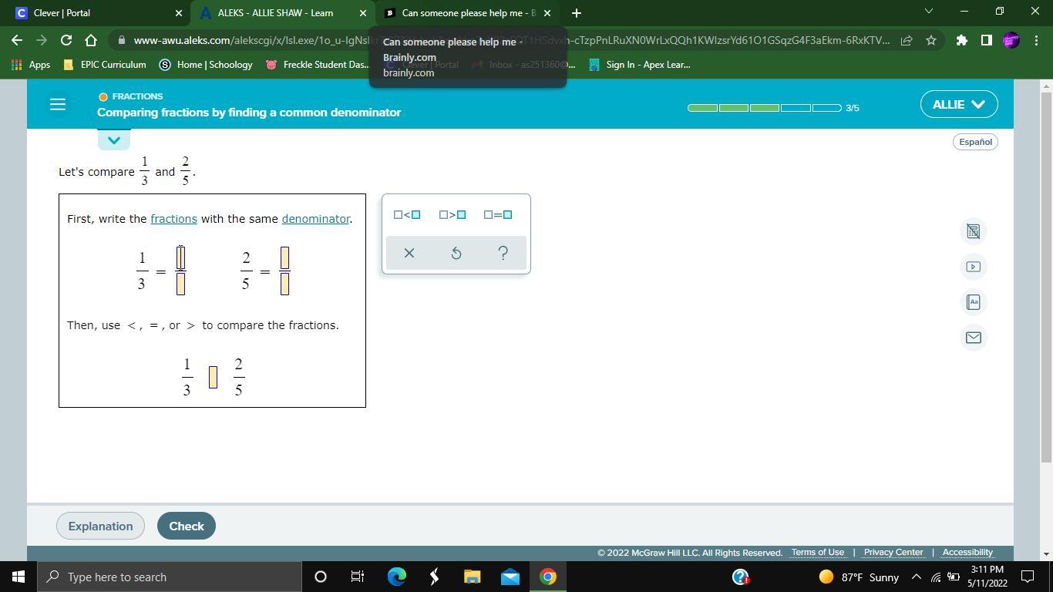Open the notification center icon

1028,577
